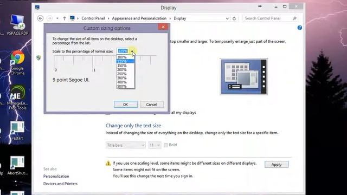The image size is (347, 195).
Task: Open the Personalization link
Action: click(56, 176)
